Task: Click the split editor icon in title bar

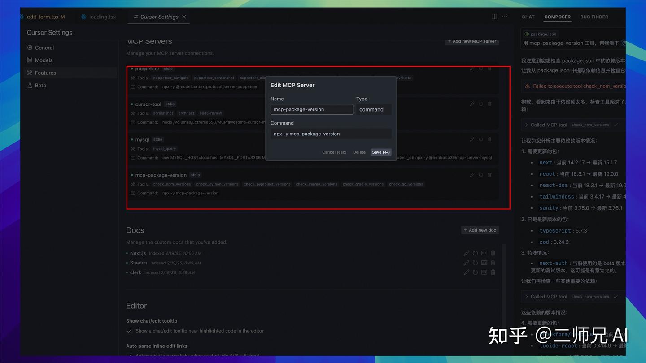Action: pyautogui.click(x=494, y=16)
